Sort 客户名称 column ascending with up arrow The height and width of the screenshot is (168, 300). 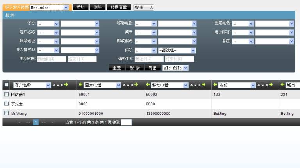tap(55, 85)
